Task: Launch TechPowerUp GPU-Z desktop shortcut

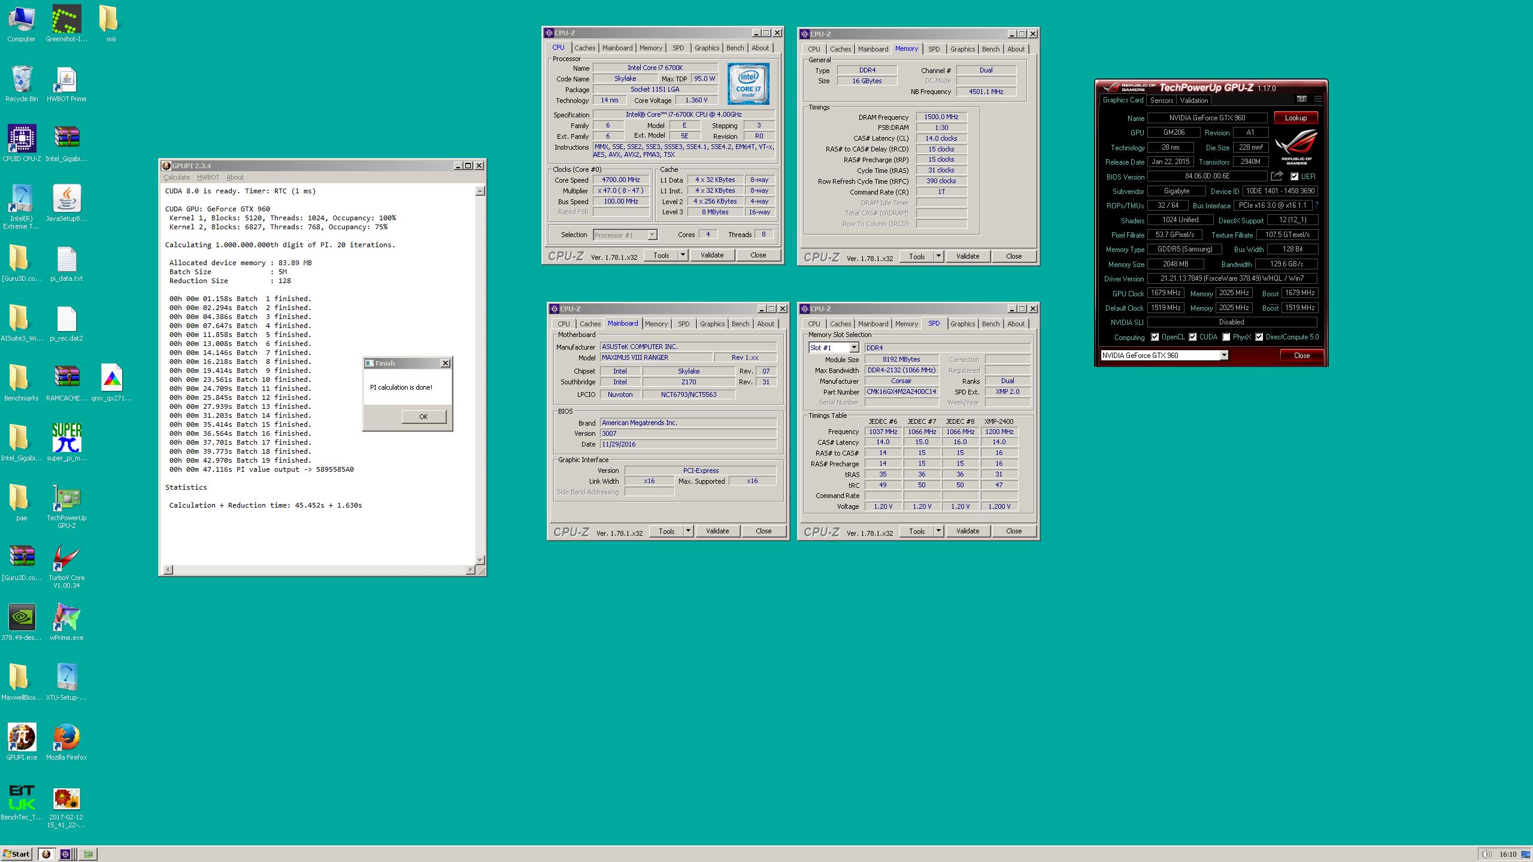Action: [66, 506]
